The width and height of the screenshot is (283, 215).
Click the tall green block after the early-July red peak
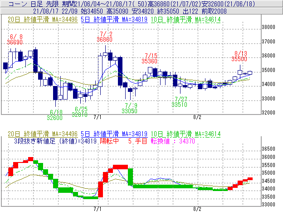click(131, 177)
